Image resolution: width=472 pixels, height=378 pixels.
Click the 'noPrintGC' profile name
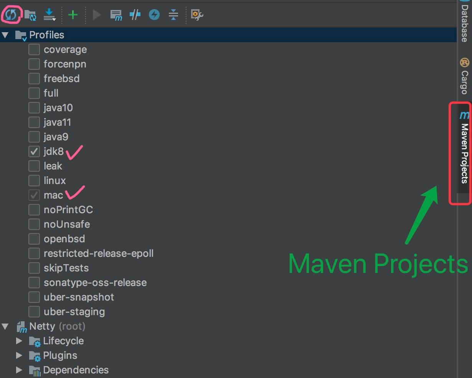[x=68, y=210]
